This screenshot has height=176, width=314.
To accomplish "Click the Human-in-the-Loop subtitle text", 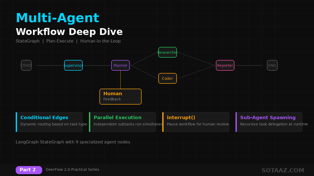I will (100, 41).
